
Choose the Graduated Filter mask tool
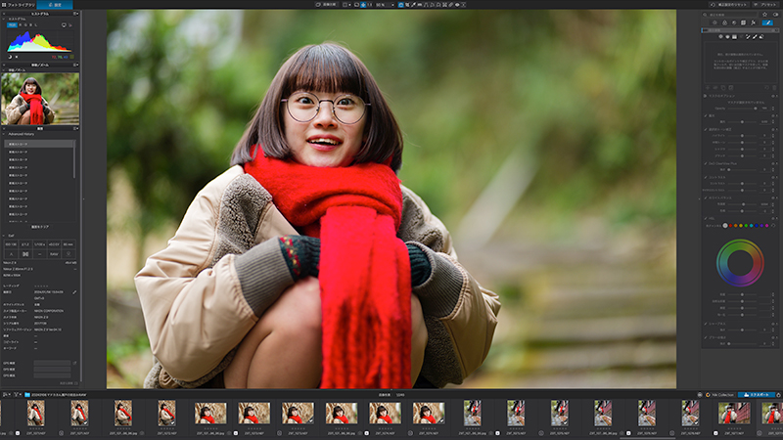click(x=735, y=37)
